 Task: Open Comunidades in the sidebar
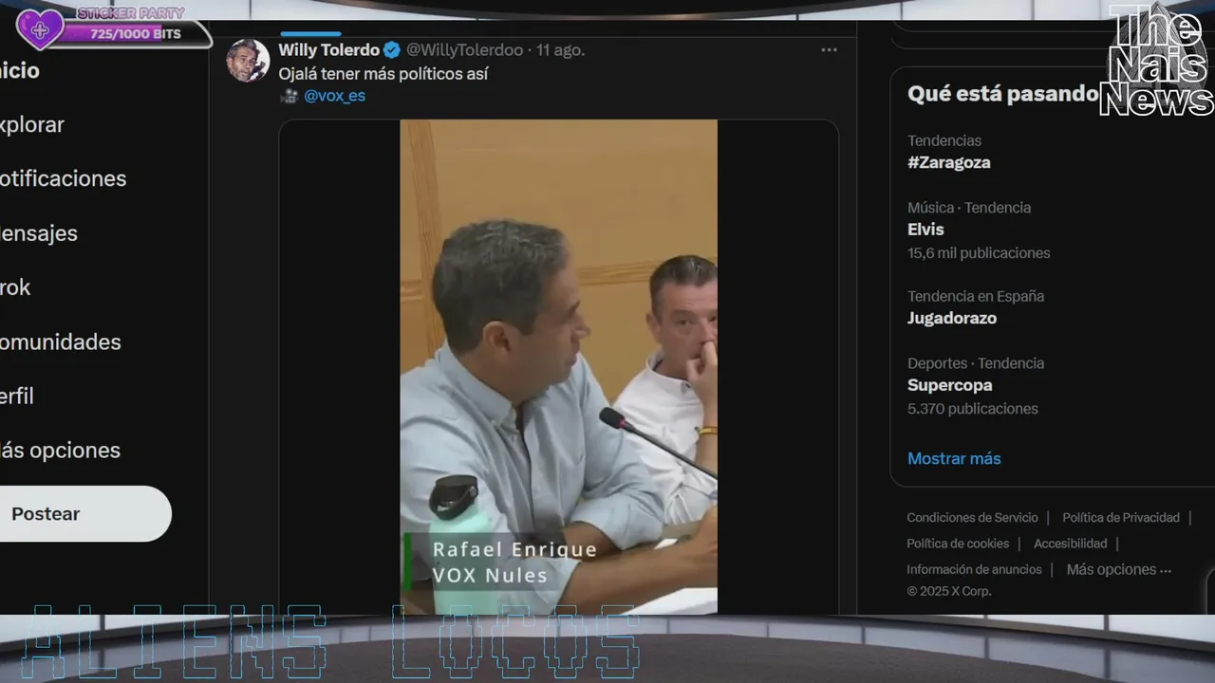pos(61,341)
